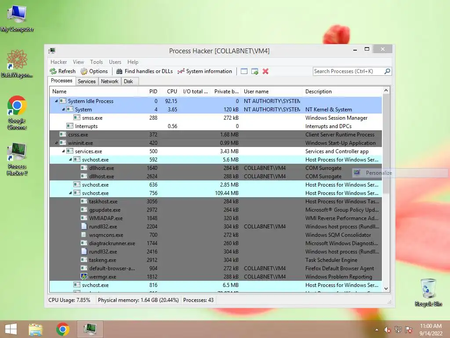Sort by I/O total column header

(x=195, y=92)
